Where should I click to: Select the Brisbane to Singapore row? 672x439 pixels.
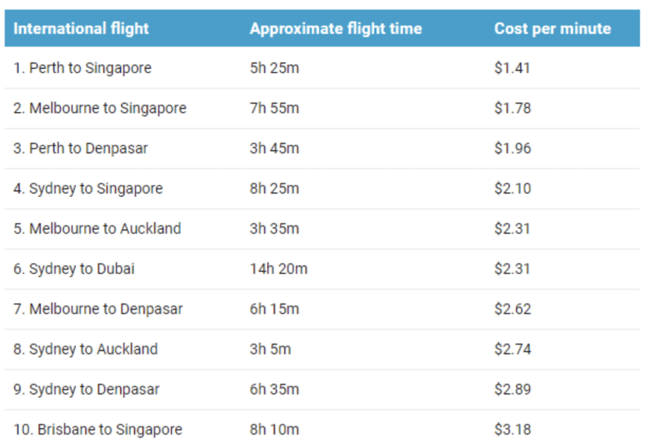pos(98,429)
